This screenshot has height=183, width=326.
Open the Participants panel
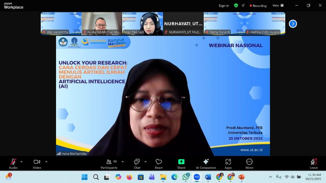(x=109, y=163)
